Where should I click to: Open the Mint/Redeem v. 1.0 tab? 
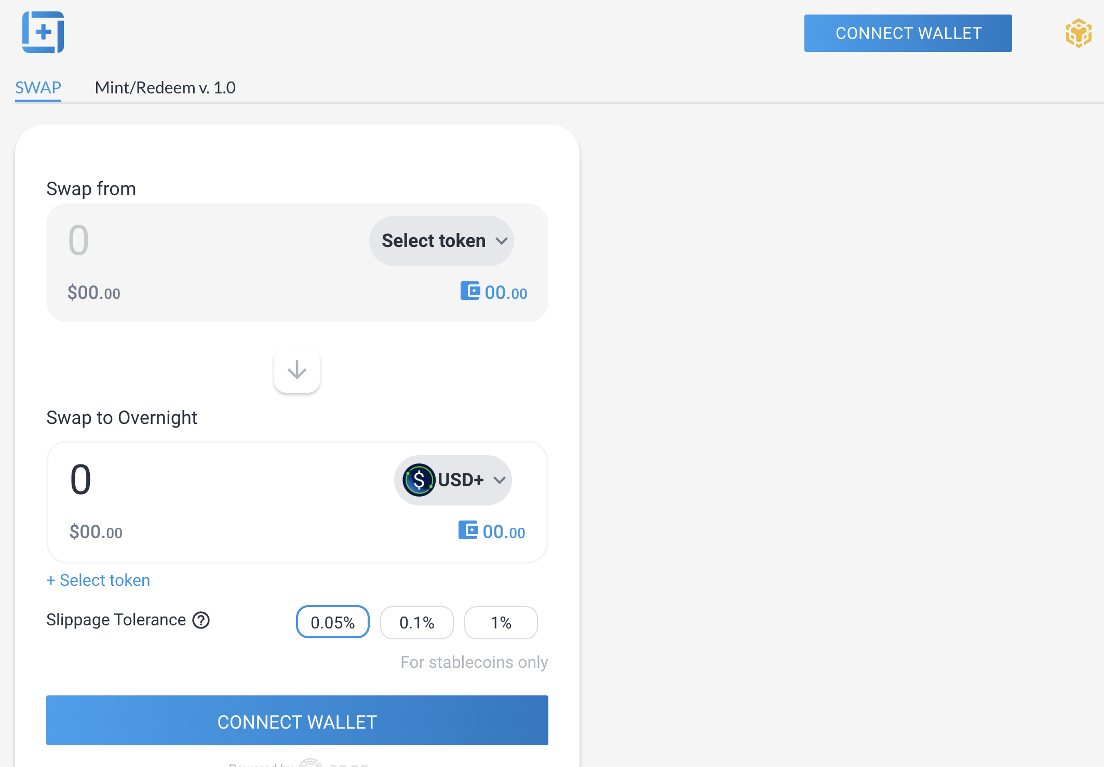coord(165,88)
